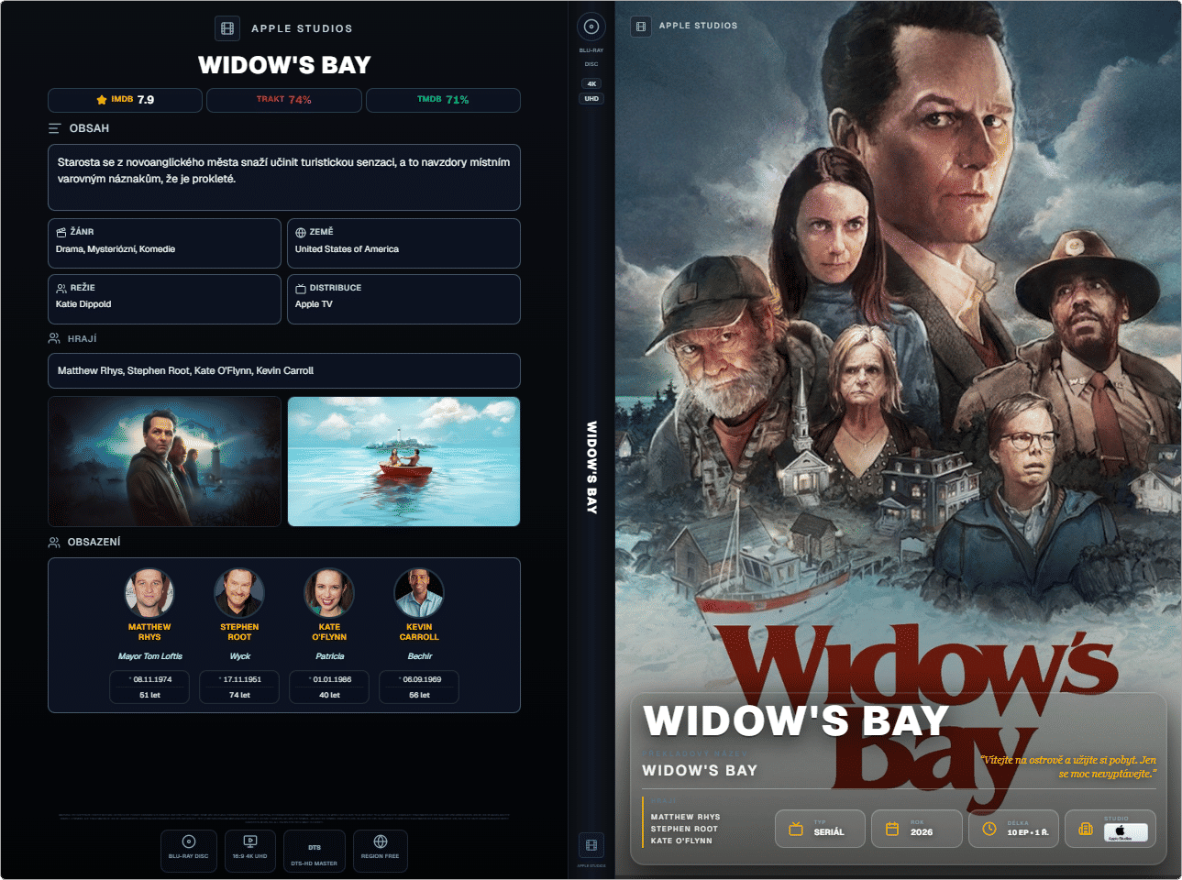Viewport: 1182px width, 880px height.
Task: Click birthdate '06.09.1969'
Action: 422,679
